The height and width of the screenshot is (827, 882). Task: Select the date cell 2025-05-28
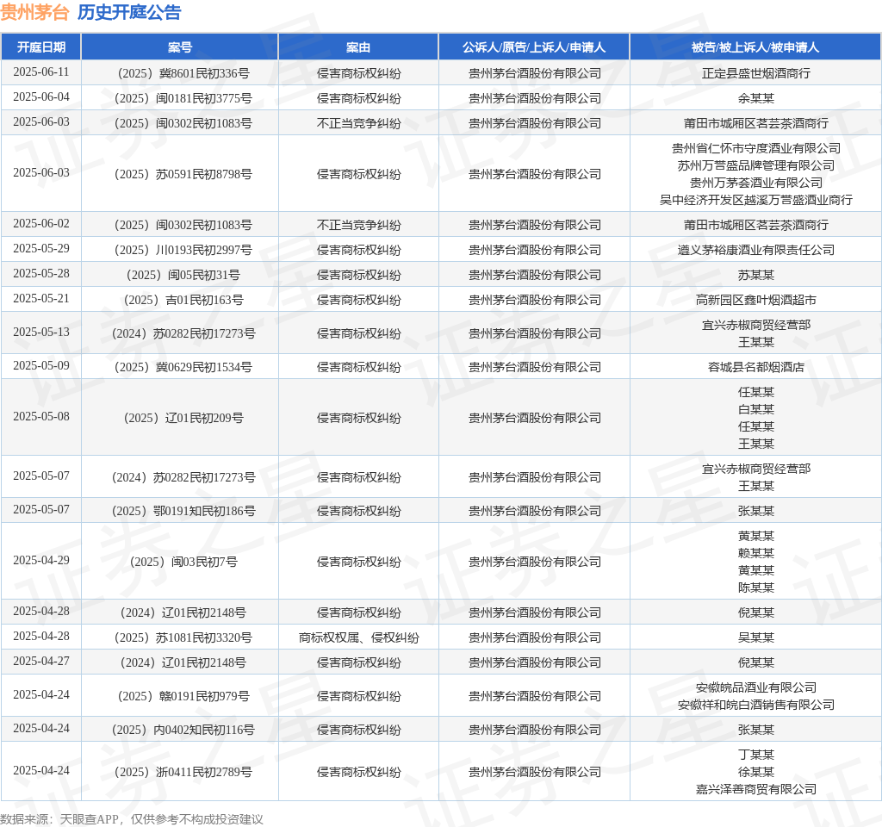41,274
